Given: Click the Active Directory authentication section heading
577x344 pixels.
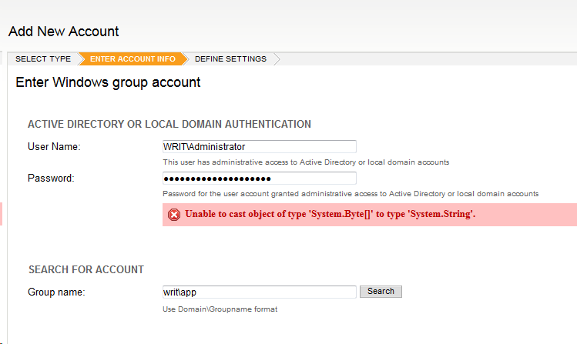Looking at the screenshot, I should 169,124.
